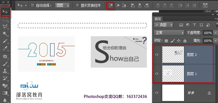The image size is (218, 103).
Task: Align layers by vertical centers
Action: click(117, 5)
